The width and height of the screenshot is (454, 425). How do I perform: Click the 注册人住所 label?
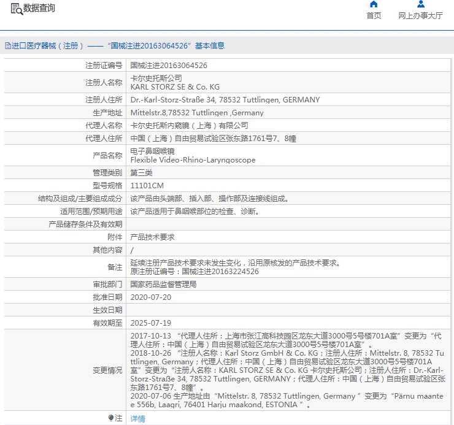pyautogui.click(x=104, y=99)
